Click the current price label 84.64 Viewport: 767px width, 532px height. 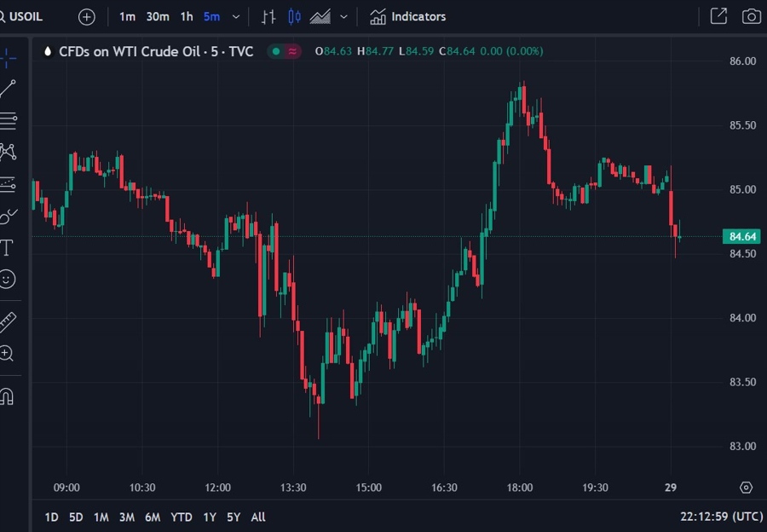(x=741, y=237)
